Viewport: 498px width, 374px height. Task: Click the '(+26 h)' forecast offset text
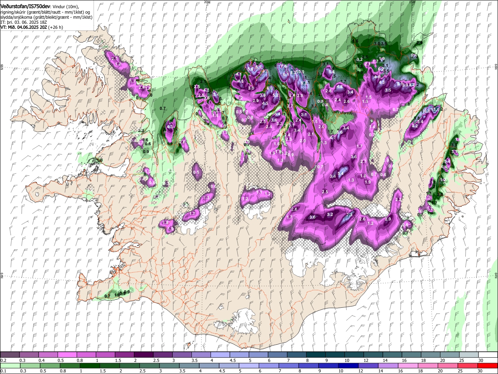(x=56, y=27)
